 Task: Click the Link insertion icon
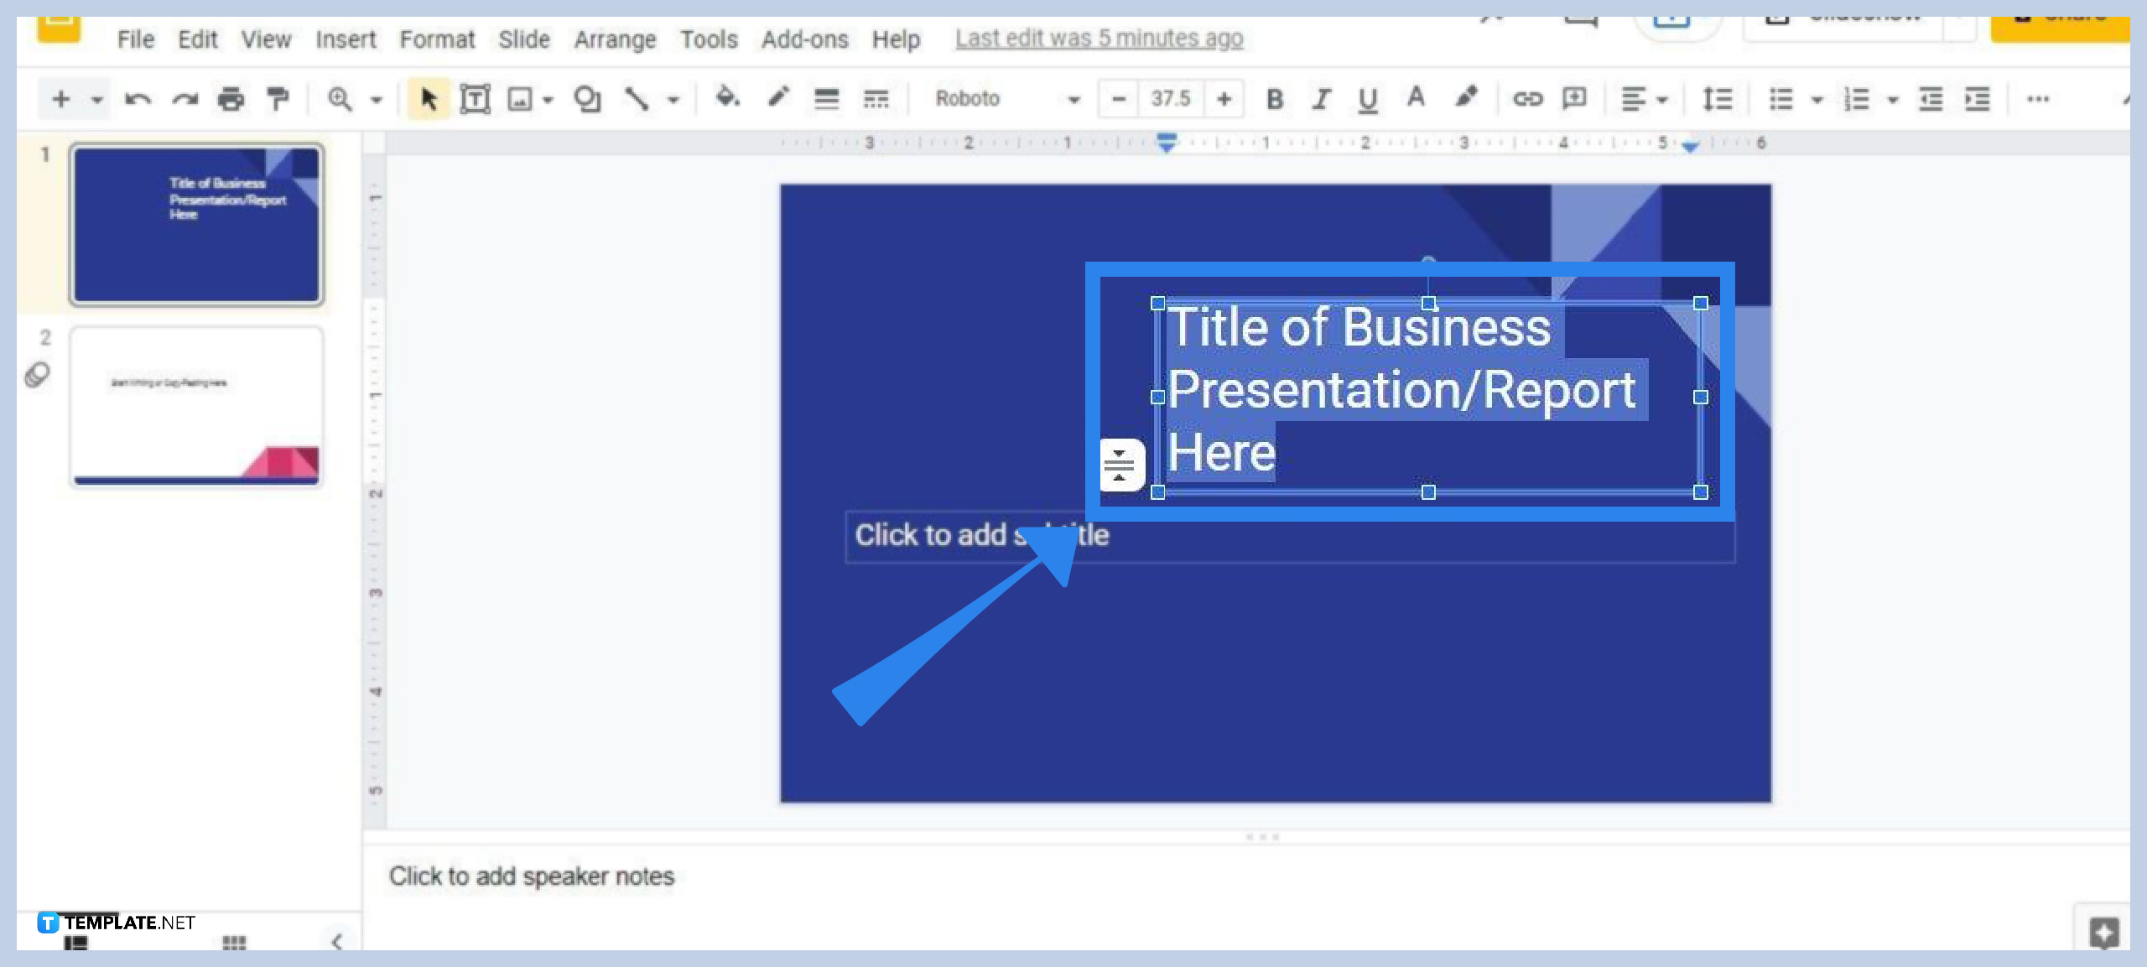1521,96
